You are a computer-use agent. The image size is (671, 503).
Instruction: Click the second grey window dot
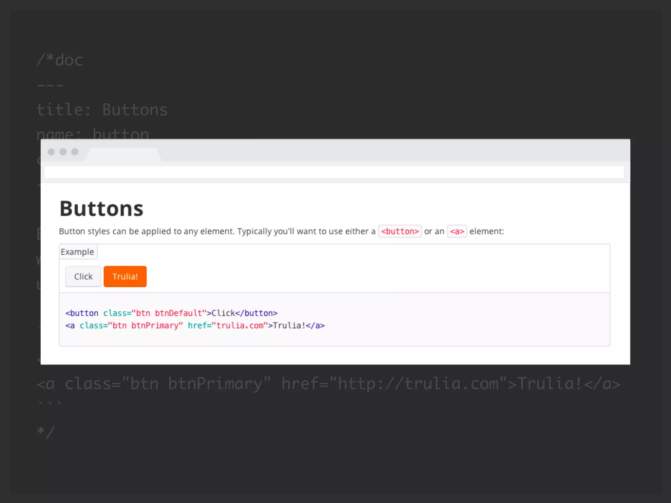pos(63,152)
